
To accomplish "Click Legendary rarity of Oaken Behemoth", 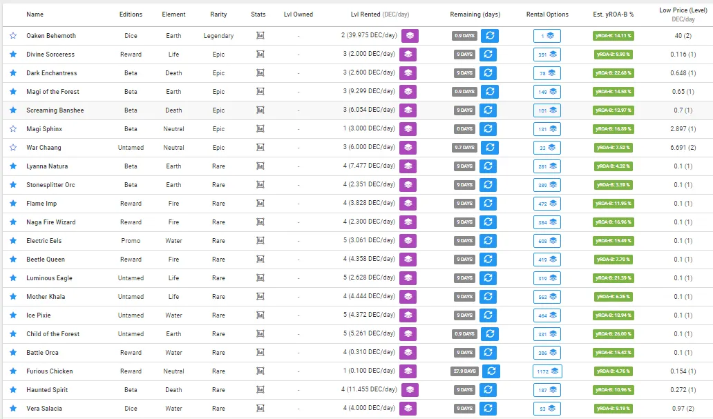I will click(219, 35).
